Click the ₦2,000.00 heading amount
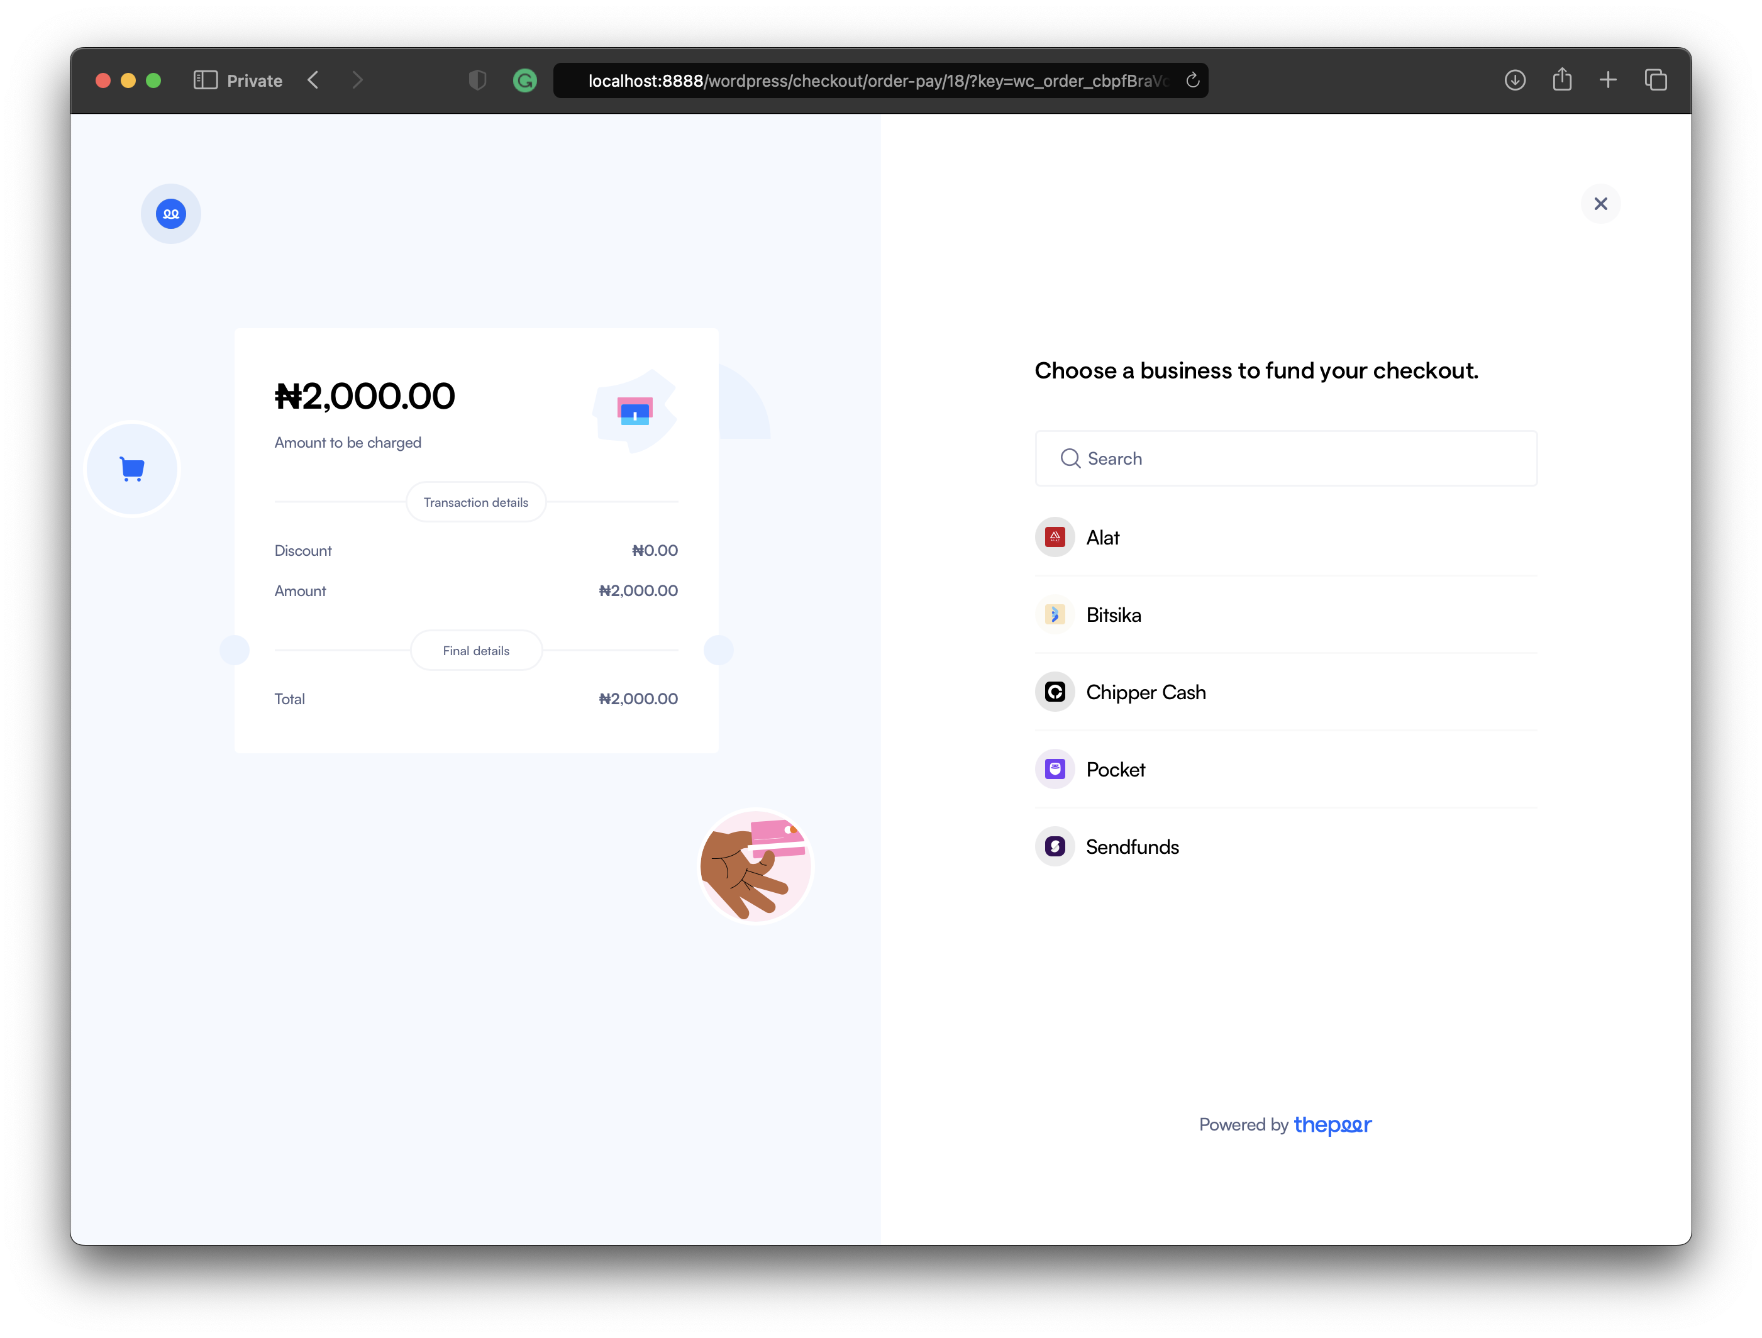Image resolution: width=1762 pixels, height=1338 pixels. pyautogui.click(x=365, y=397)
